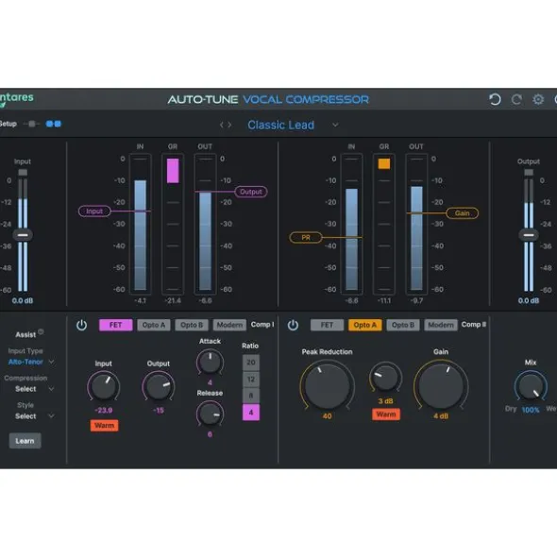Select FET mode for Comp I
557x558 pixels.
tap(116, 325)
